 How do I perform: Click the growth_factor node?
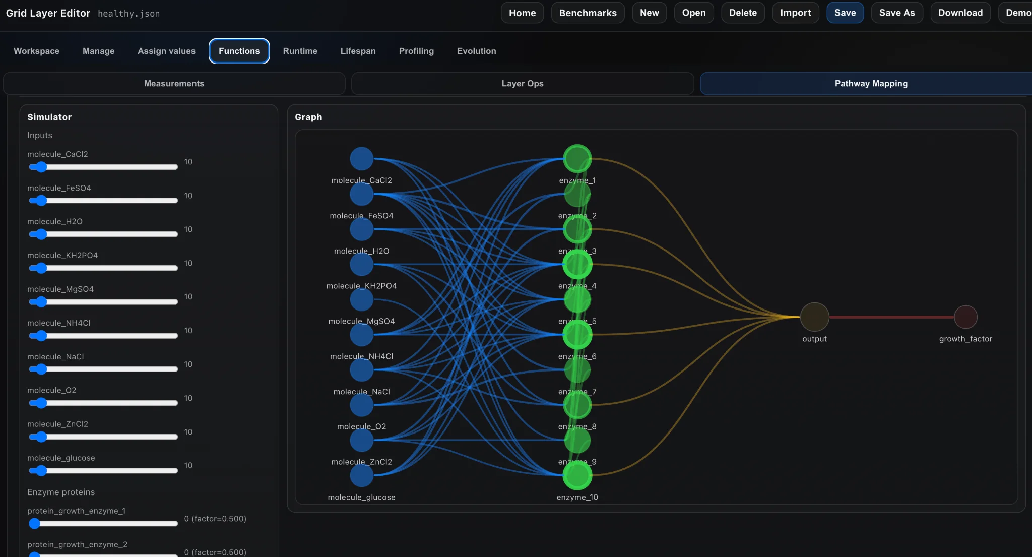[x=965, y=317]
